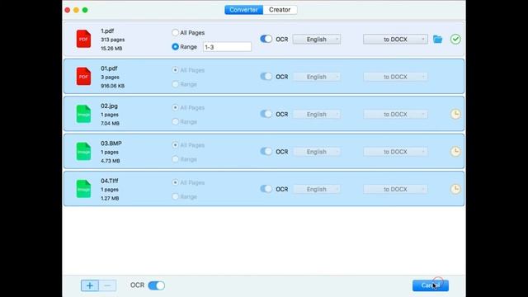Image resolution: width=528 pixels, height=297 pixels.
Task: Open 'to DOCX' format dropdown for 1.pdf
Action: point(395,40)
